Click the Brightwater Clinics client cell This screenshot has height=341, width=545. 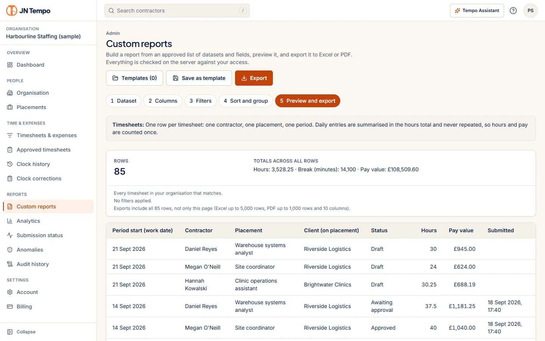point(328,285)
